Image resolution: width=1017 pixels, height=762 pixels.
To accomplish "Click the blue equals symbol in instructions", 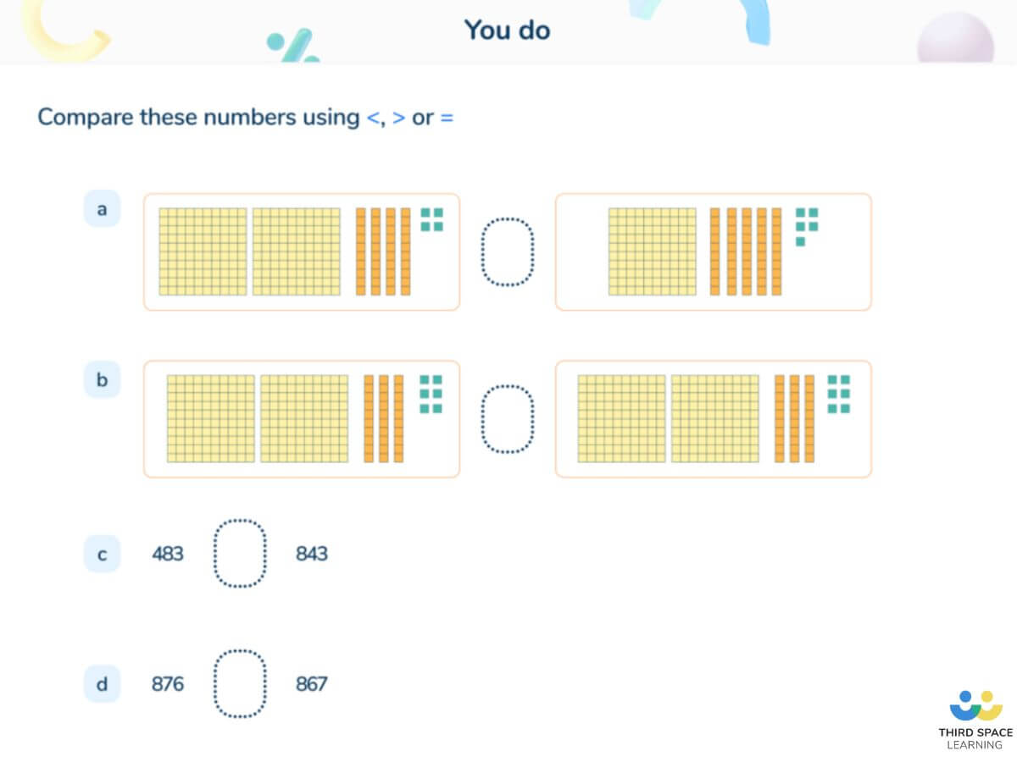I will click(x=447, y=118).
